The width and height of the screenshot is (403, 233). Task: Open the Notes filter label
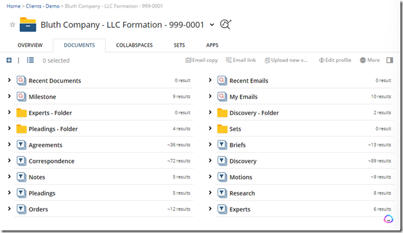pos(37,177)
